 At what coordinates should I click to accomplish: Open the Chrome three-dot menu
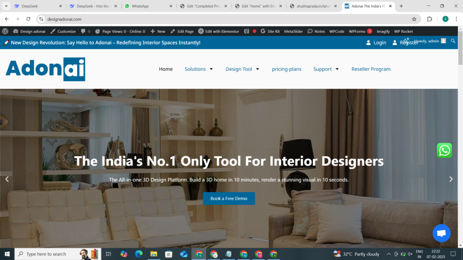click(x=456, y=19)
